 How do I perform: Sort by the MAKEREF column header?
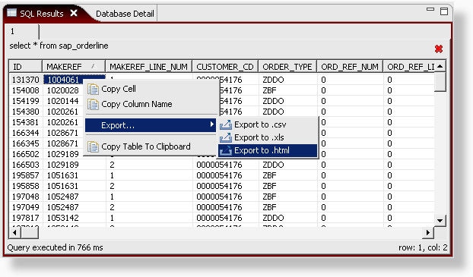click(74, 67)
